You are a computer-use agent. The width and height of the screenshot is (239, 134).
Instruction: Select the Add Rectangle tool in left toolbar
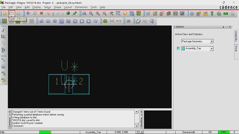coord(3,66)
